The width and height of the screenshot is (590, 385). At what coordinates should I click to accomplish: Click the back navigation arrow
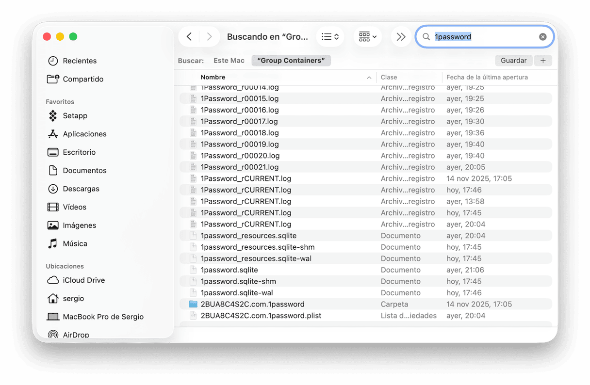point(189,37)
